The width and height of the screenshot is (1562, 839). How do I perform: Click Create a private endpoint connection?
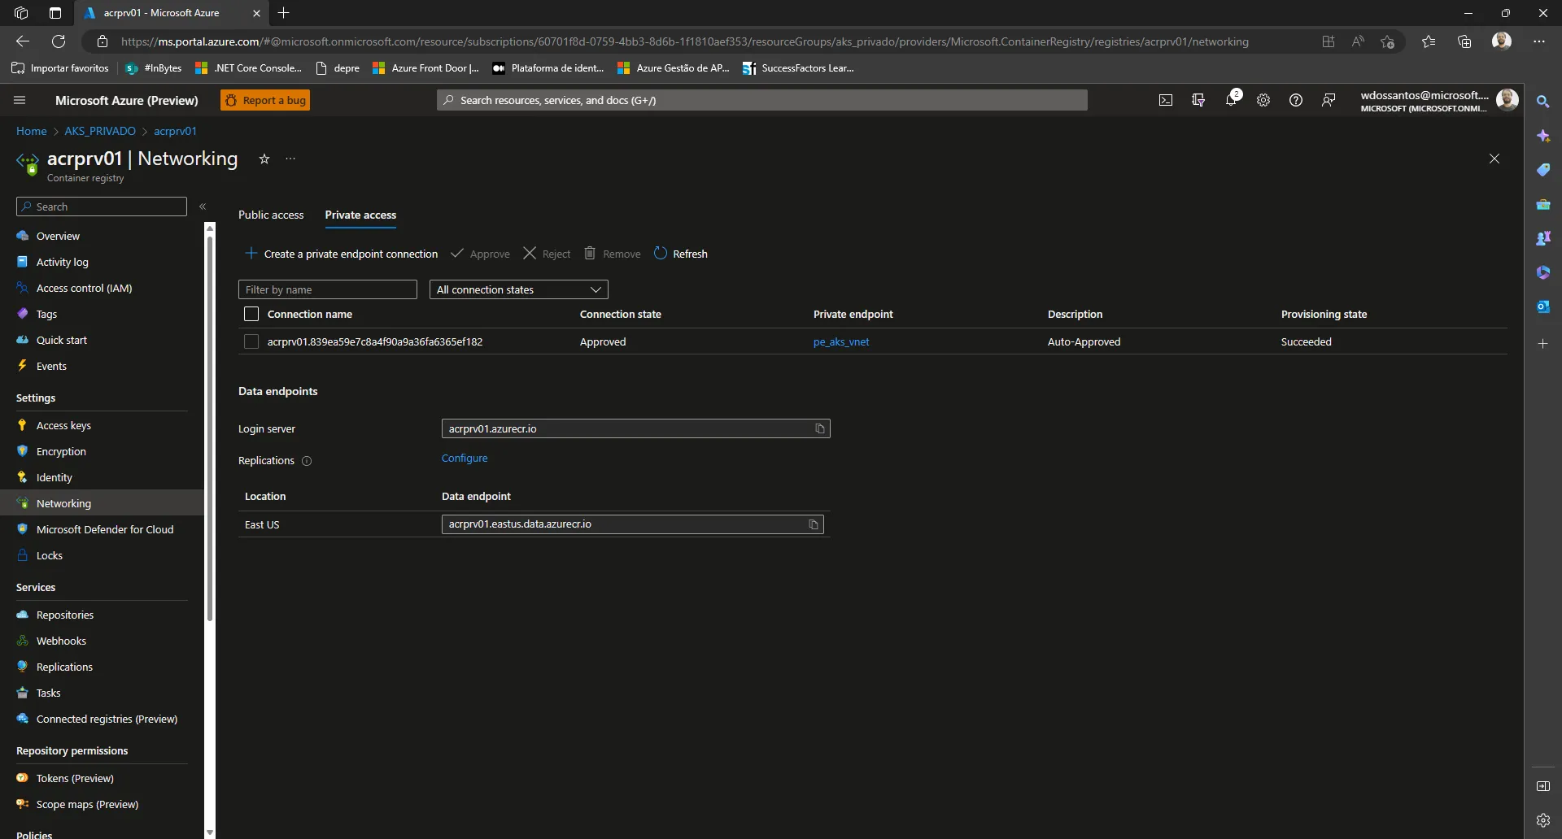tap(341, 254)
